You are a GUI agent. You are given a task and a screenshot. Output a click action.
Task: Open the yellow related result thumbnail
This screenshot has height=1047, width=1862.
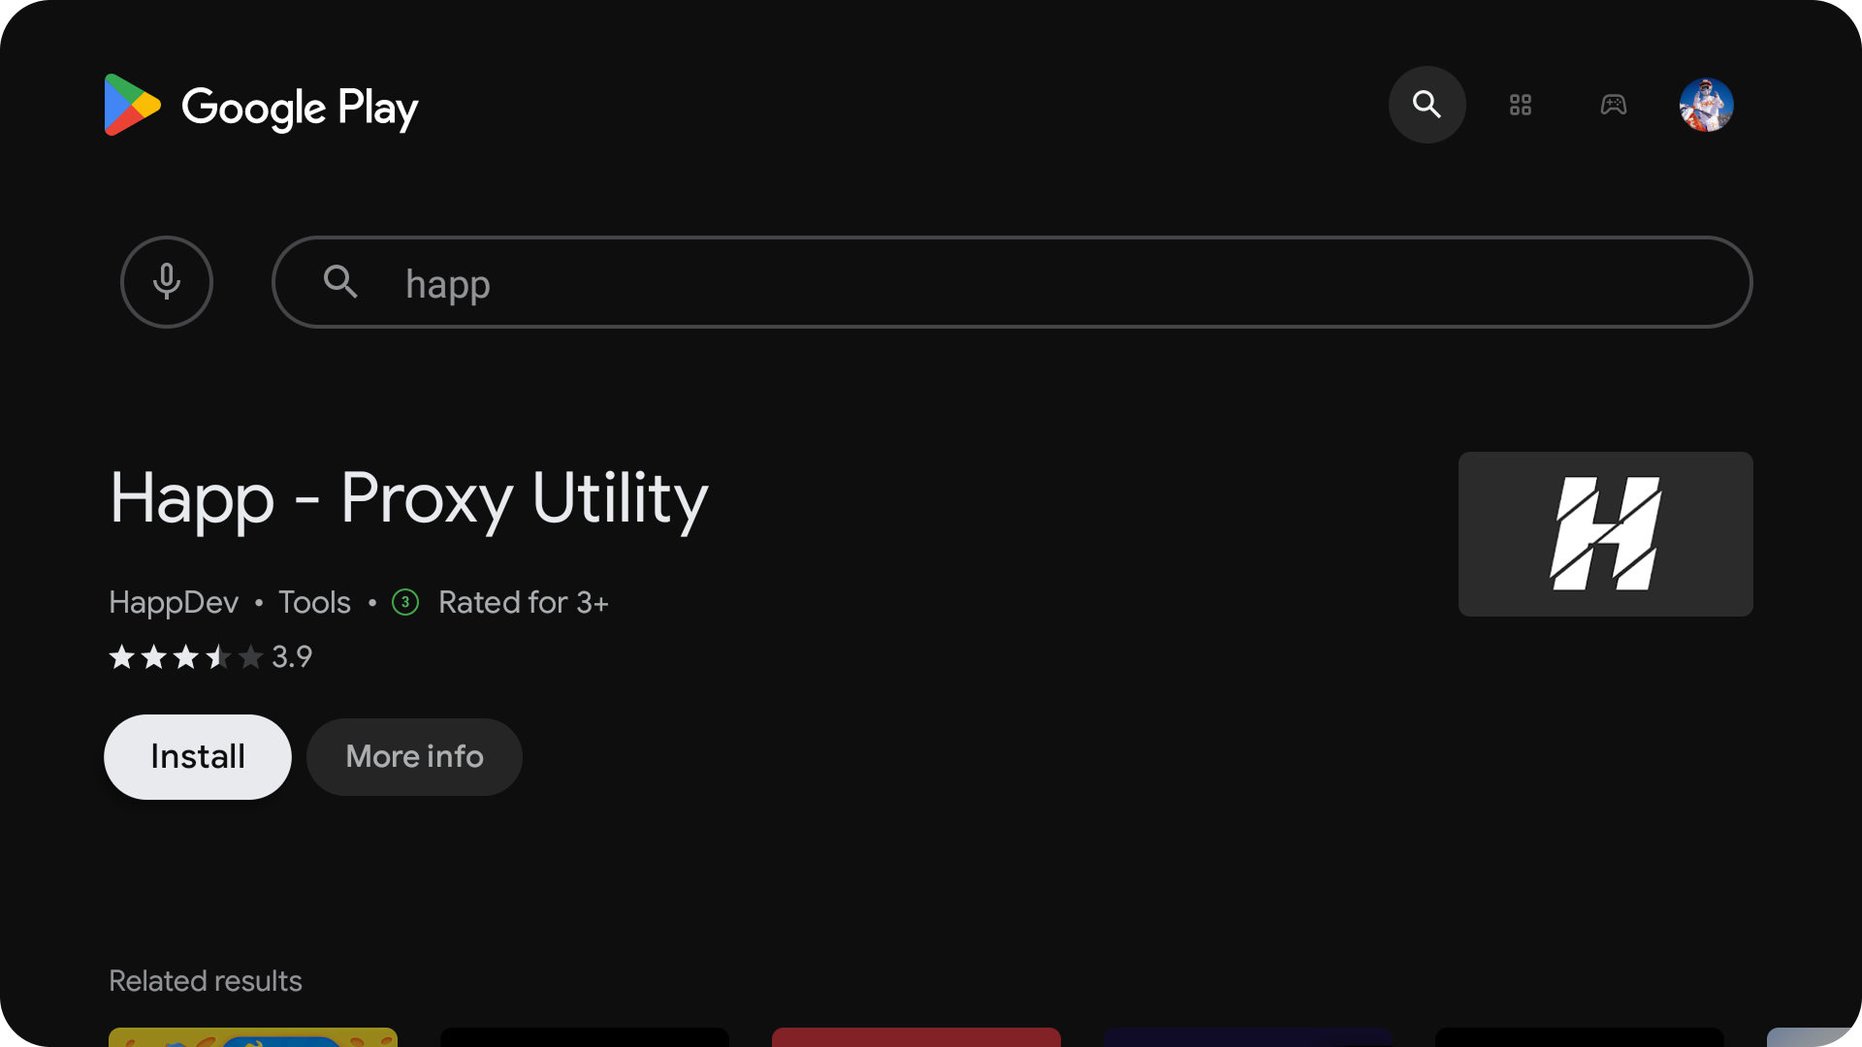tap(253, 1036)
